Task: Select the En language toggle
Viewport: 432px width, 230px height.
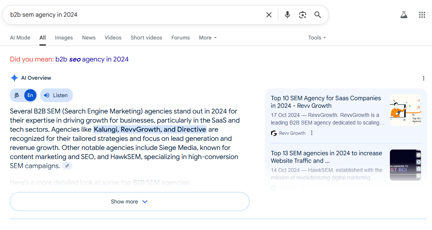Action: (x=30, y=95)
